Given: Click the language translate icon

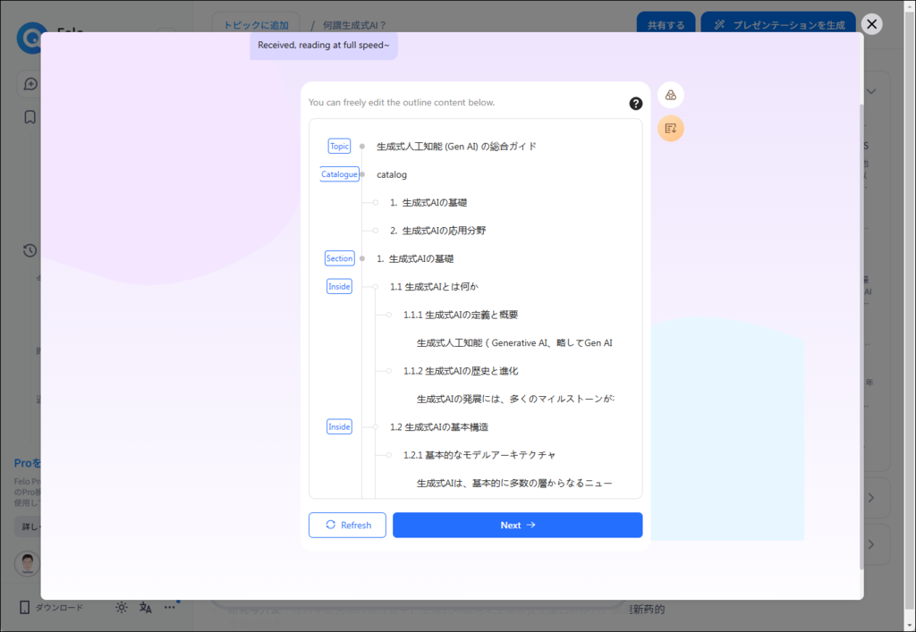Looking at the screenshot, I should pyautogui.click(x=146, y=608).
